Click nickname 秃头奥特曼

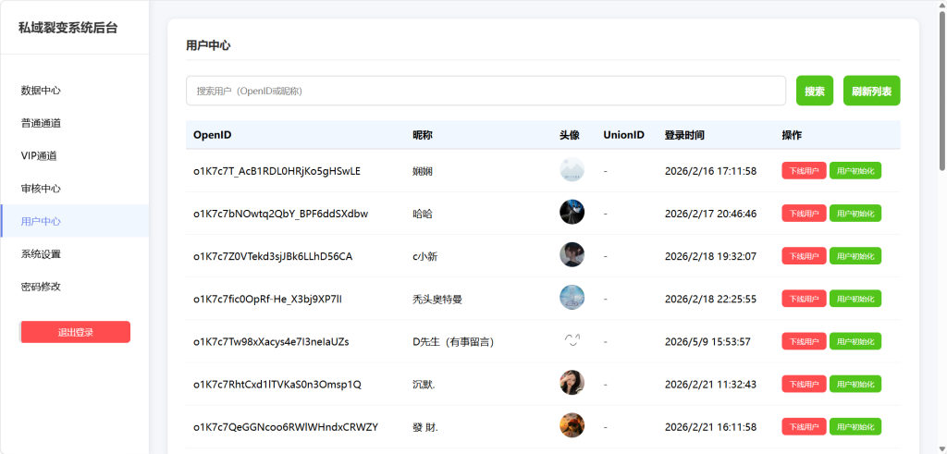[x=437, y=299]
